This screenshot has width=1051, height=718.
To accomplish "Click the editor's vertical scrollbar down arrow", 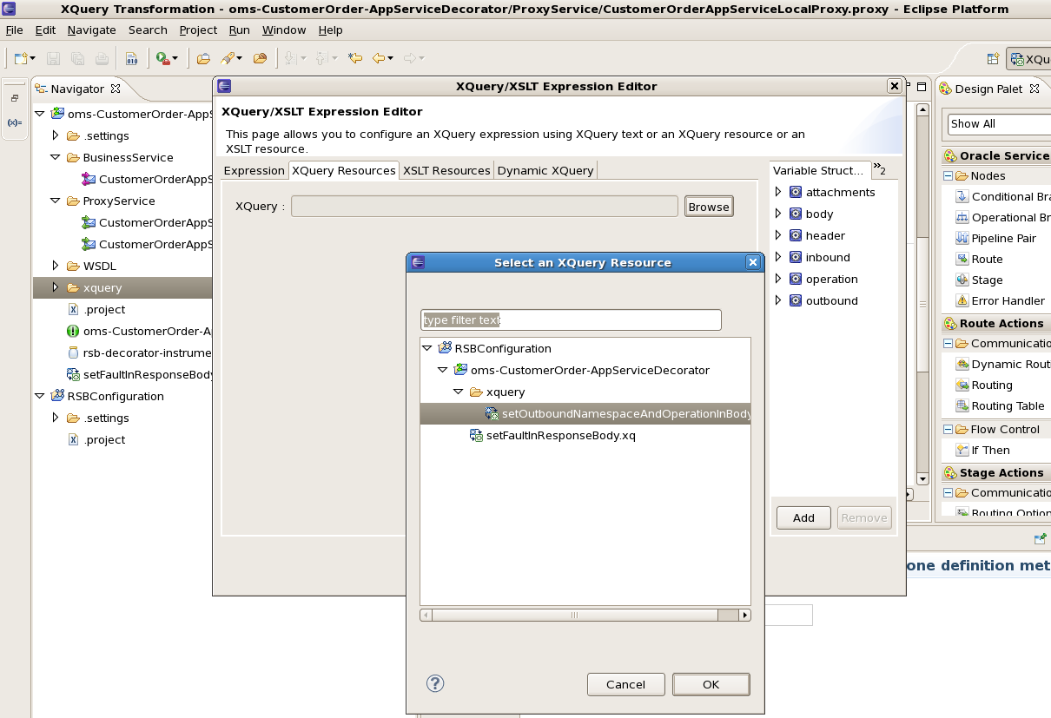I will click(x=922, y=479).
